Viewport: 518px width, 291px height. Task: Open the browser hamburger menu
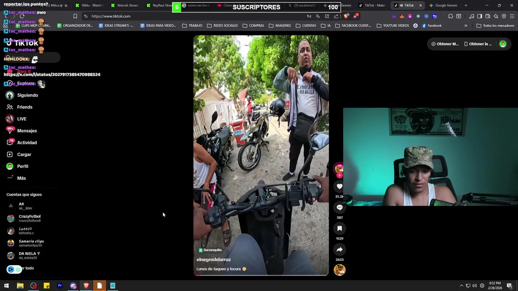pyautogui.click(x=512, y=16)
